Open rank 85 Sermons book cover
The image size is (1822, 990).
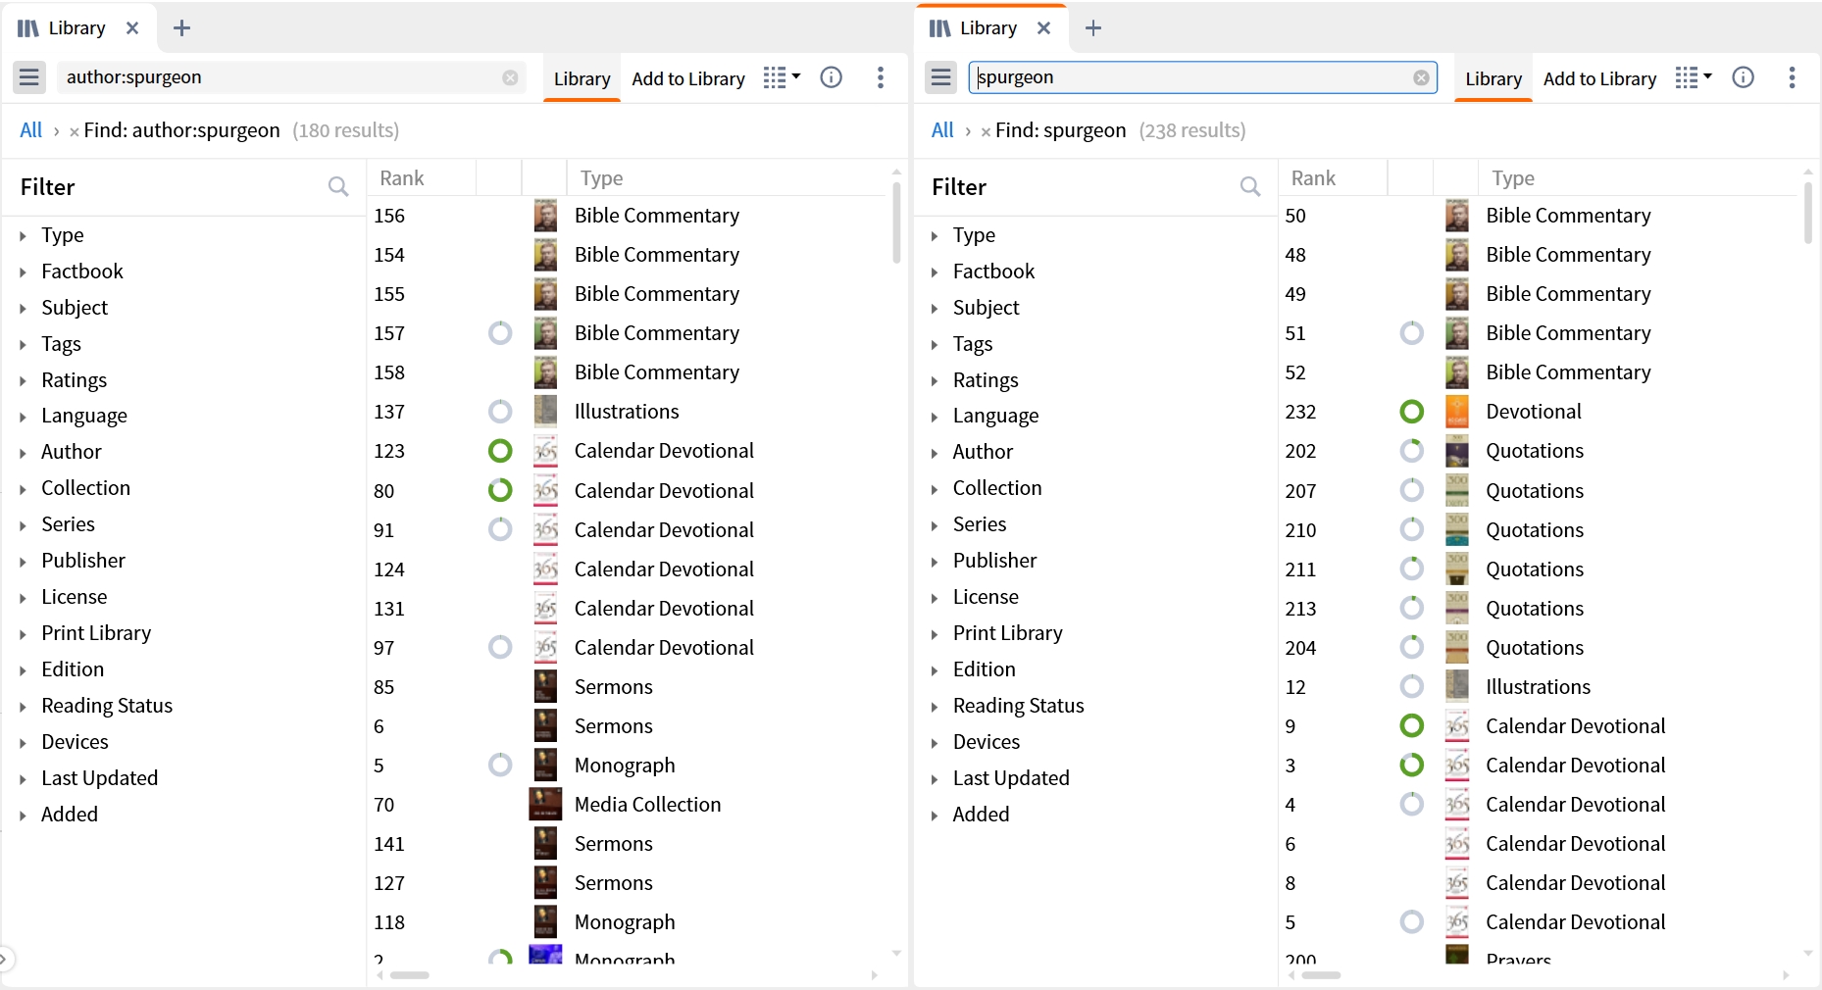[x=545, y=687]
